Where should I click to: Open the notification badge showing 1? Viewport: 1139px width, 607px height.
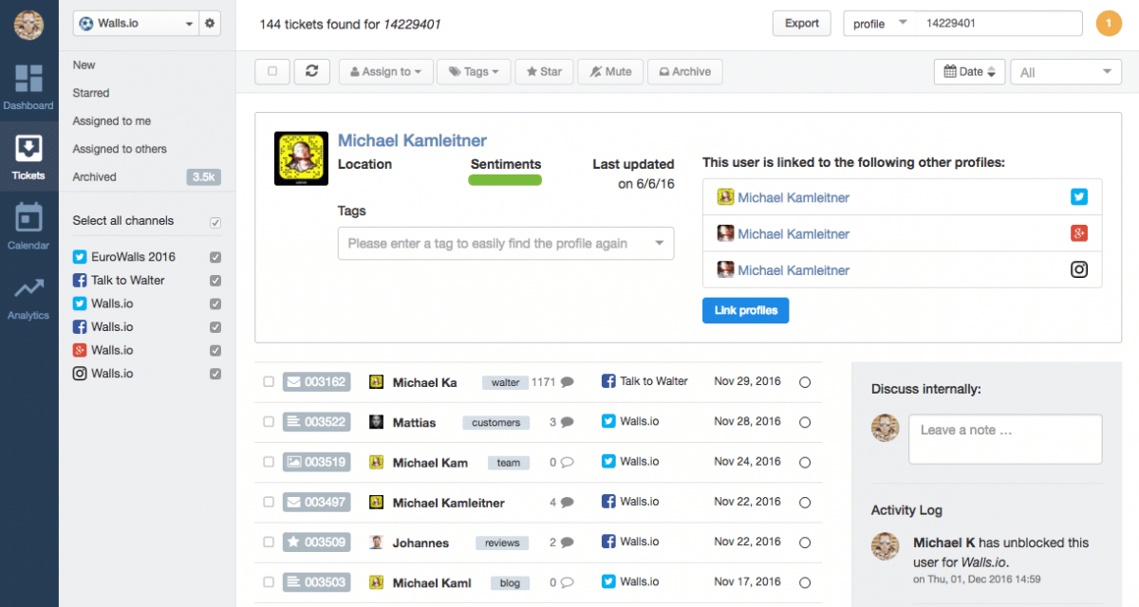pos(1109,24)
